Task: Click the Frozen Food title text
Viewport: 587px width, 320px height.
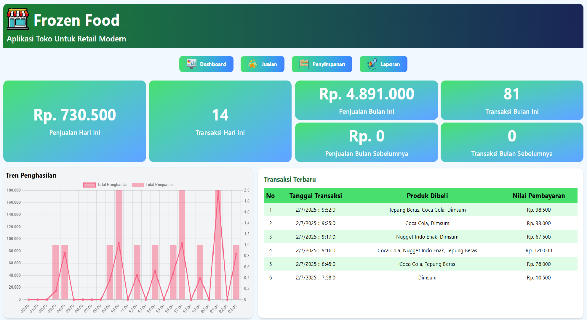Action: click(76, 20)
